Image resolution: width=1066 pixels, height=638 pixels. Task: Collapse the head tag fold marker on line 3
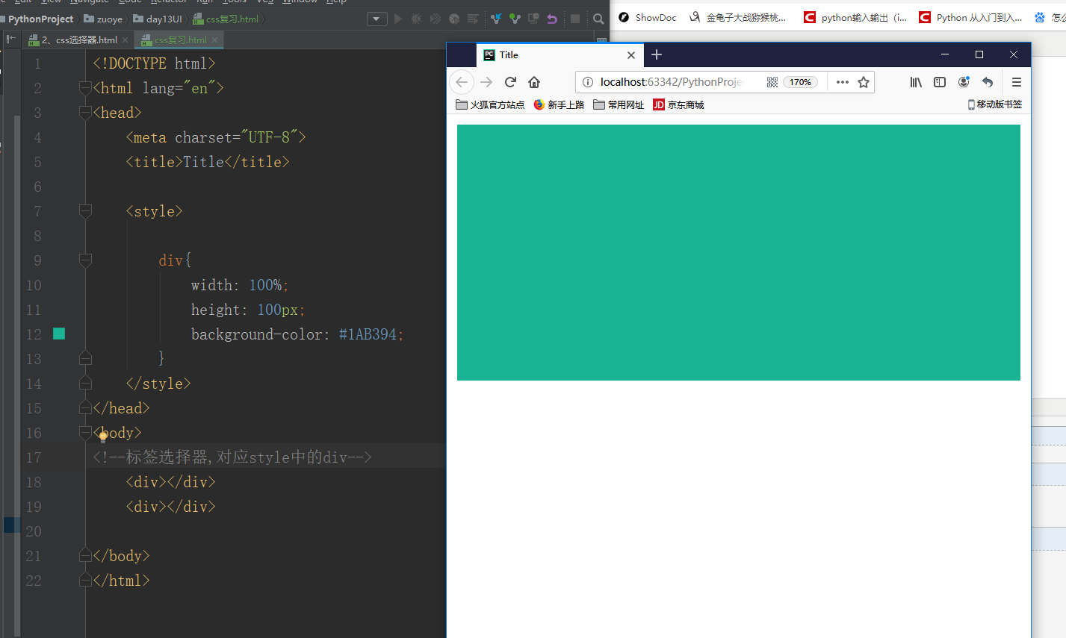coord(85,113)
